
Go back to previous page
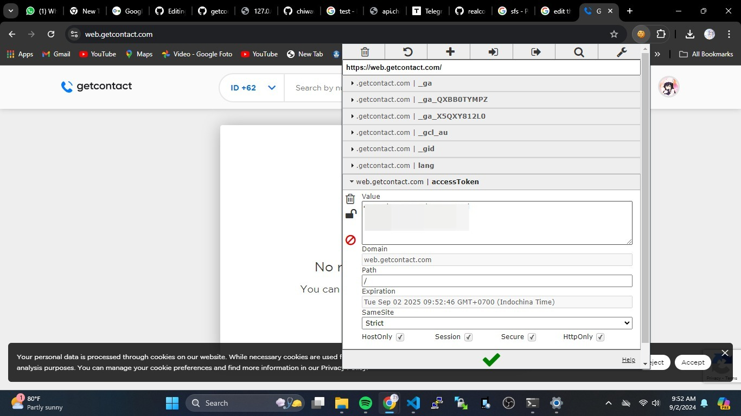click(12, 34)
